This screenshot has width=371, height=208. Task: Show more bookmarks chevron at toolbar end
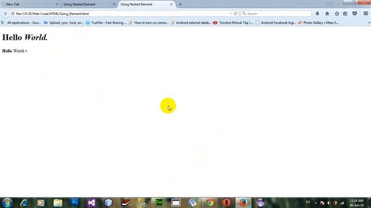pos(369,23)
